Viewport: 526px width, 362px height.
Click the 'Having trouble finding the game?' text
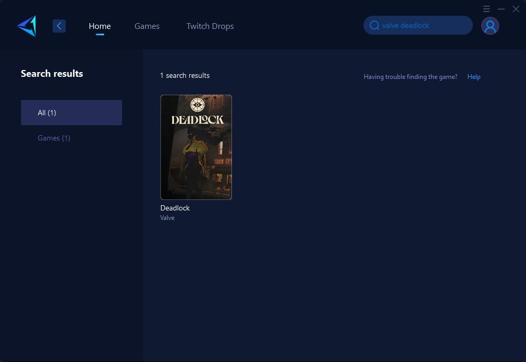pyautogui.click(x=411, y=77)
